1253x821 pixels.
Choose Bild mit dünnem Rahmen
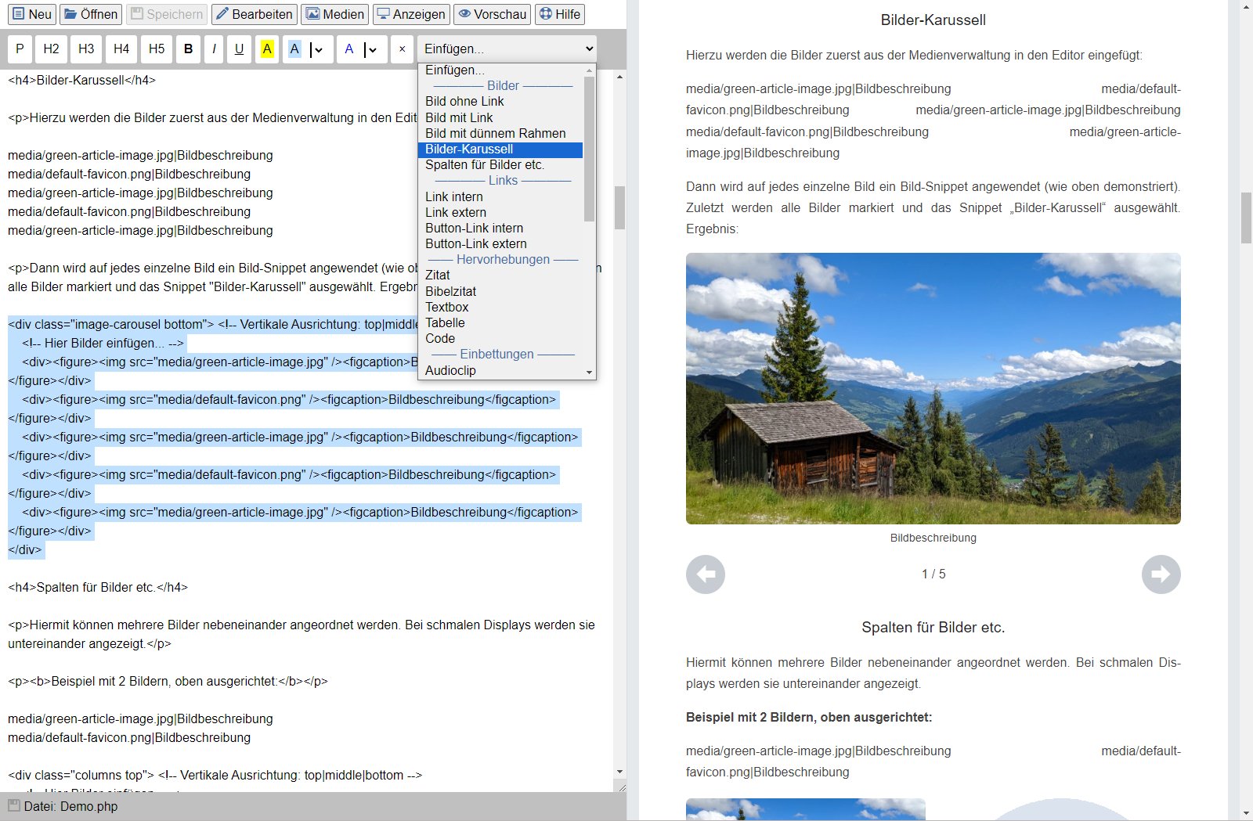(x=500, y=133)
